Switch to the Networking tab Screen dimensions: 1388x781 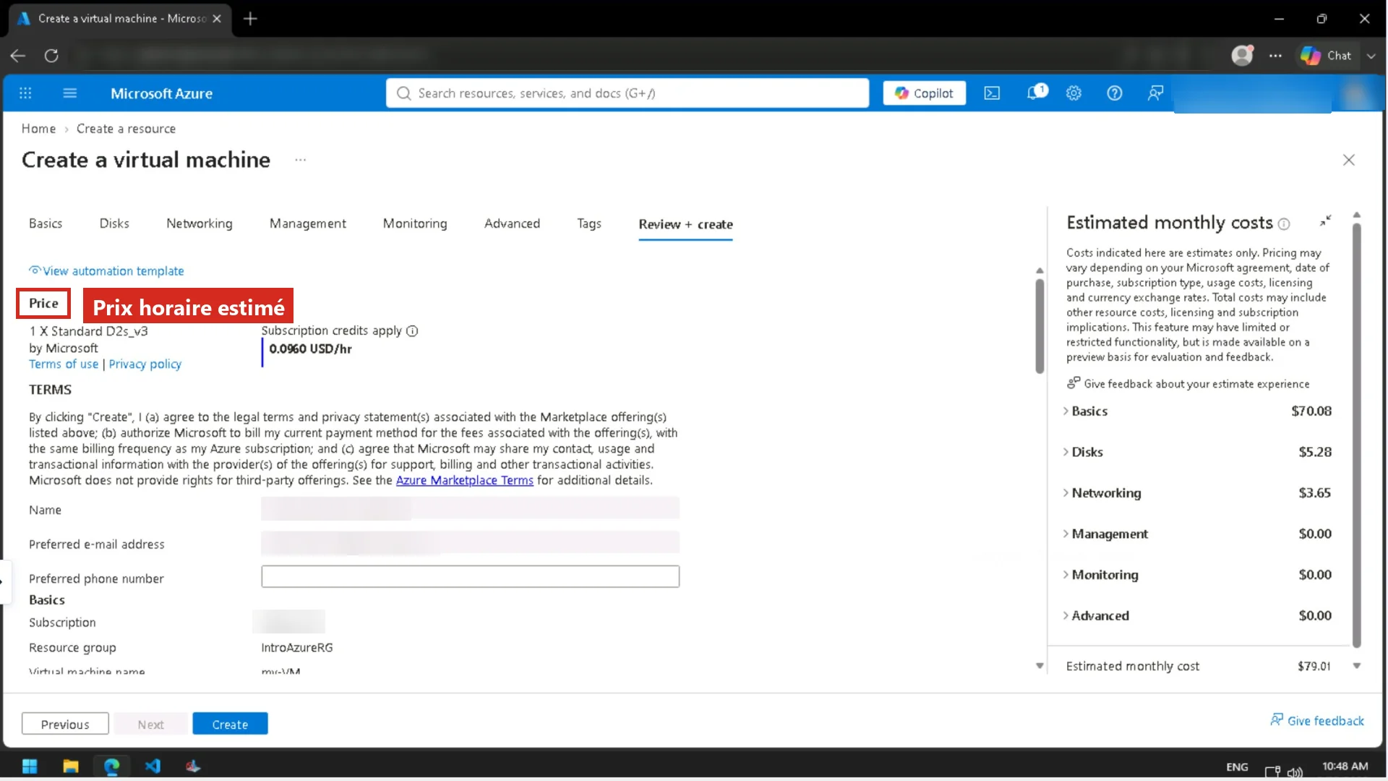tap(200, 223)
